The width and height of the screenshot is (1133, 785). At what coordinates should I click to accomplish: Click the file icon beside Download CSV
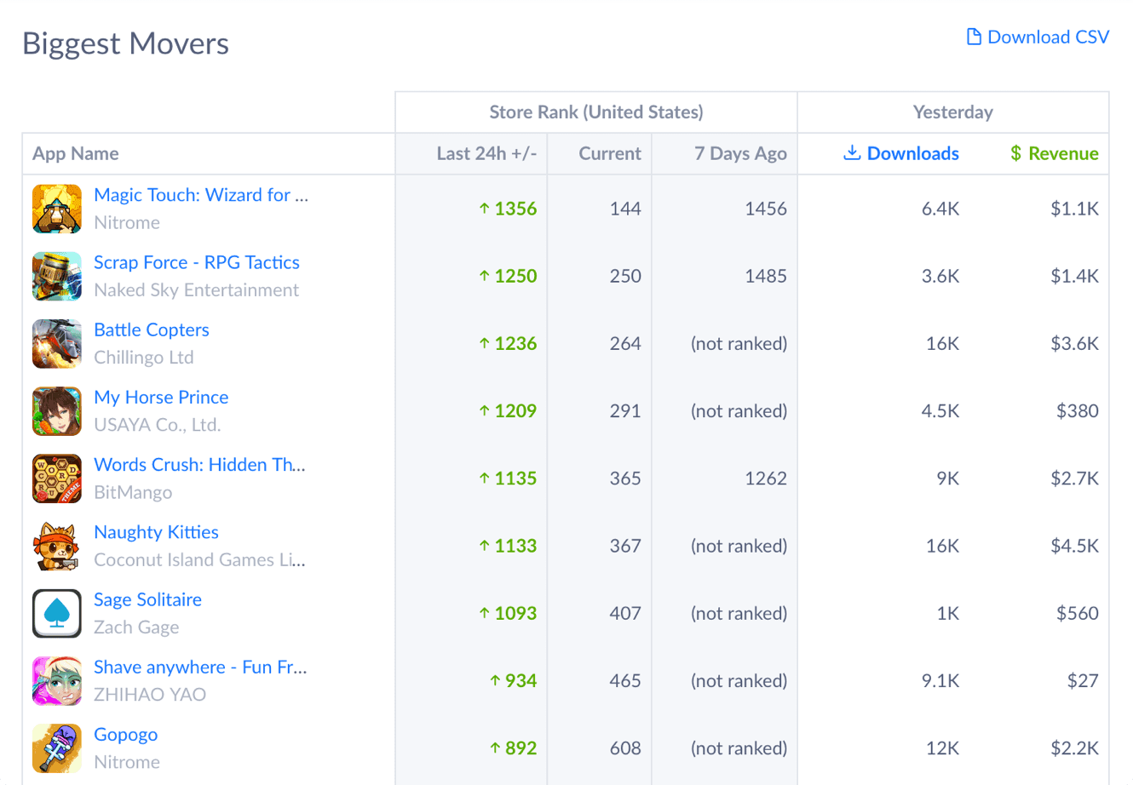tap(974, 37)
